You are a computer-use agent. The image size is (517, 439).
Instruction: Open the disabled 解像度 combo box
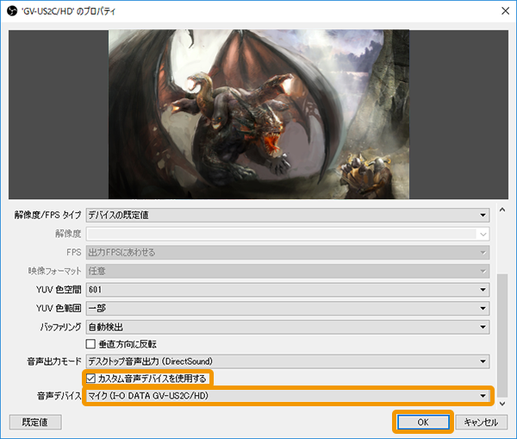coord(288,234)
